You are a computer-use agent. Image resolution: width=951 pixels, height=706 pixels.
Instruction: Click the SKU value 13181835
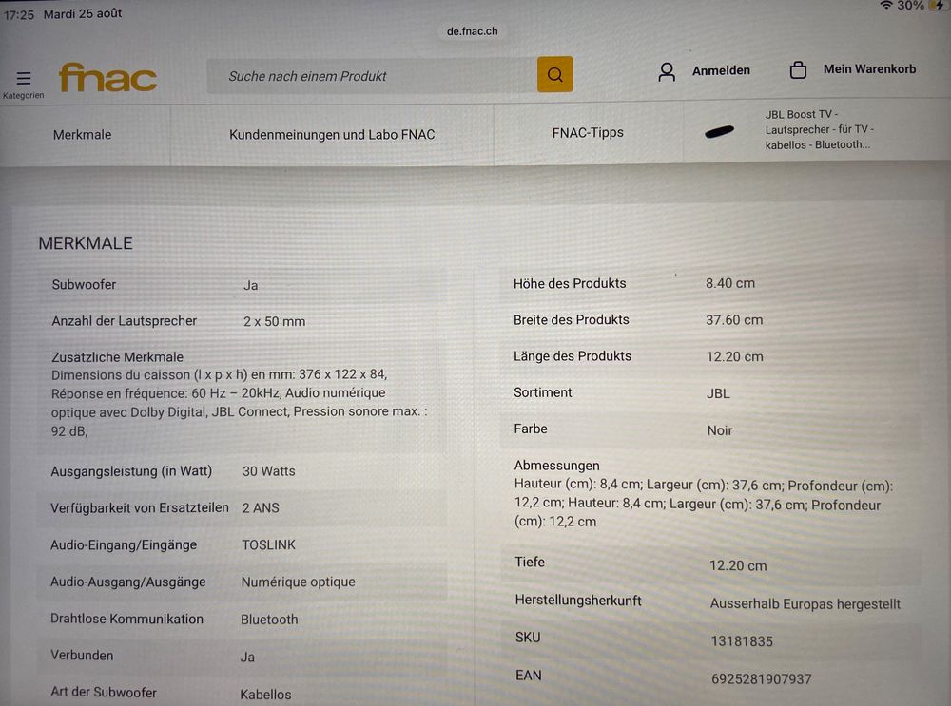tap(742, 641)
